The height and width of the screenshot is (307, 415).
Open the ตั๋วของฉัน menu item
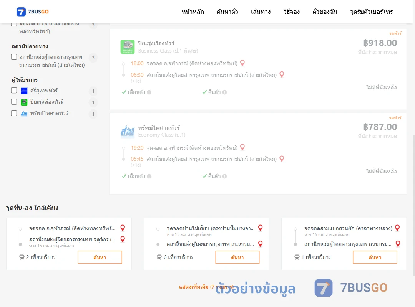[x=325, y=12]
